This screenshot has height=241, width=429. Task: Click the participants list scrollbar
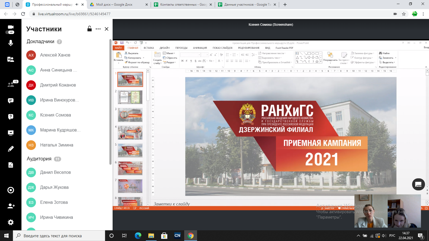point(110,102)
